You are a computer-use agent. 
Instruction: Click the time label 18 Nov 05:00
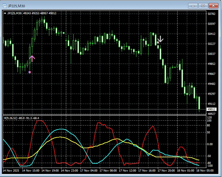pyautogui.click(x=205, y=170)
